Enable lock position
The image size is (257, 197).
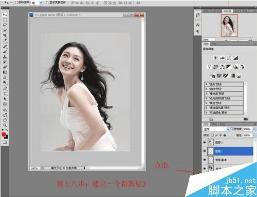click(221, 135)
